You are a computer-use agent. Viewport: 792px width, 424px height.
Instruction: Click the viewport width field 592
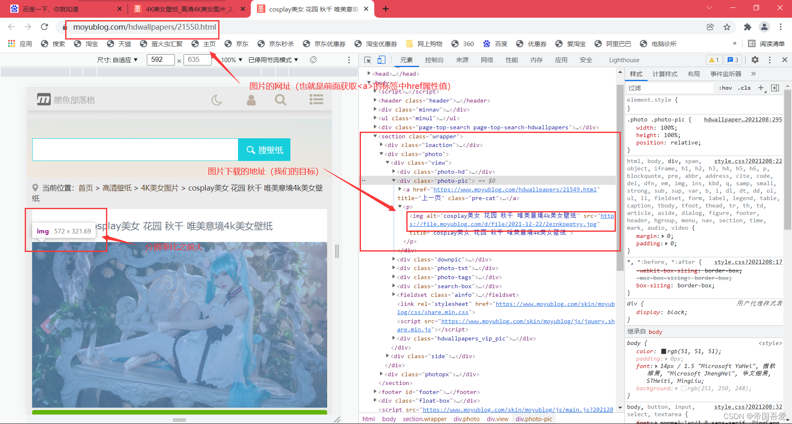point(160,60)
